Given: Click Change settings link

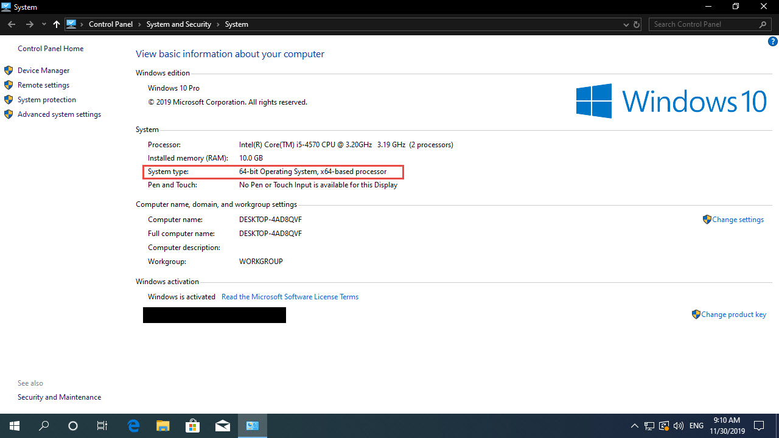Looking at the screenshot, I should tap(738, 220).
